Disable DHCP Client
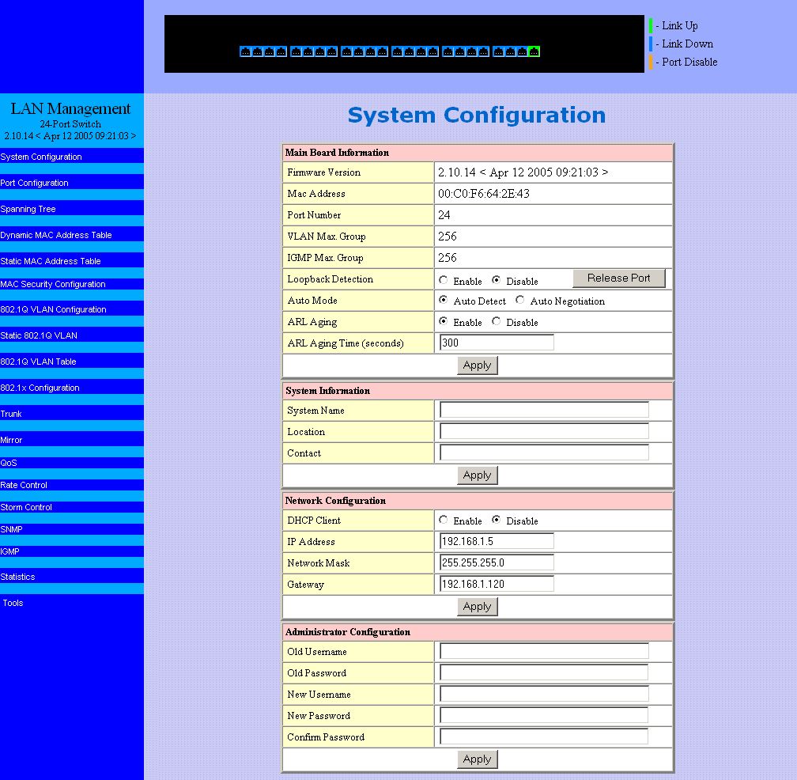Image resolution: width=797 pixels, height=780 pixels. (496, 520)
